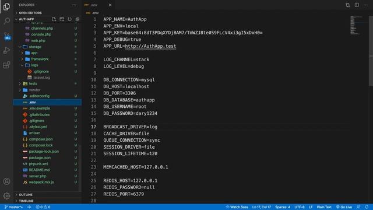Click the open changes icon in editor toolbar

pyautogui.click(x=347, y=5)
